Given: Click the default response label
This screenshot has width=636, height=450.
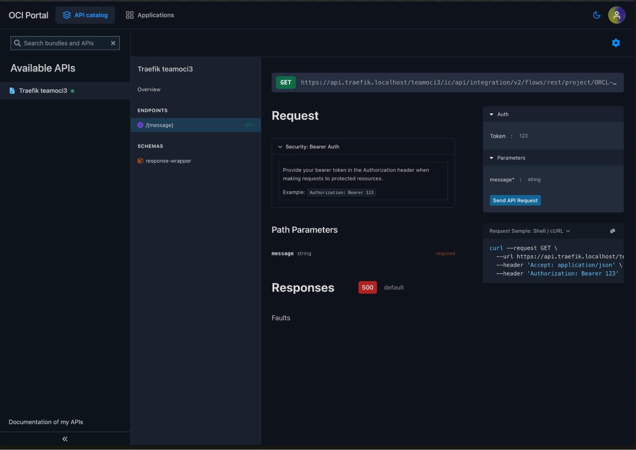Looking at the screenshot, I should click(394, 287).
